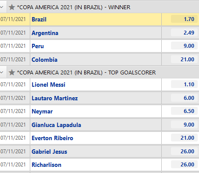Select Richarlison odds 26.00
199x173 pixels.
tap(184, 164)
